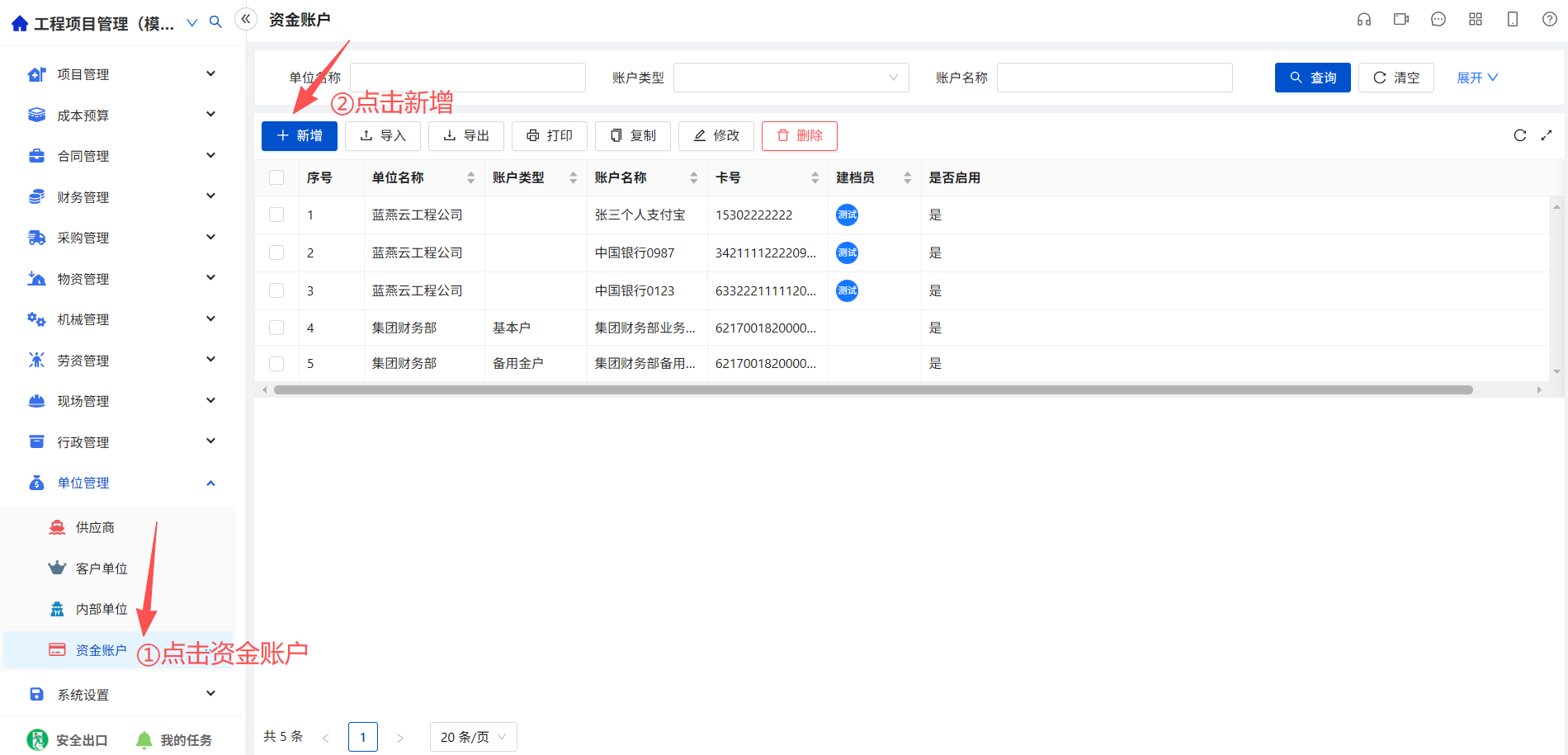The height and width of the screenshot is (755, 1568).
Task: Click the 导出 export button
Action: [x=466, y=135]
